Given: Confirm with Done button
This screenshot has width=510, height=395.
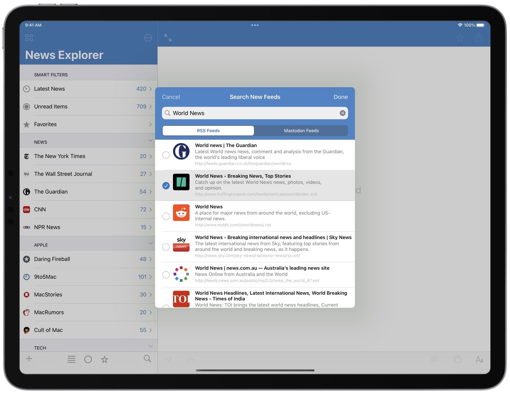Looking at the screenshot, I should click(x=340, y=97).
